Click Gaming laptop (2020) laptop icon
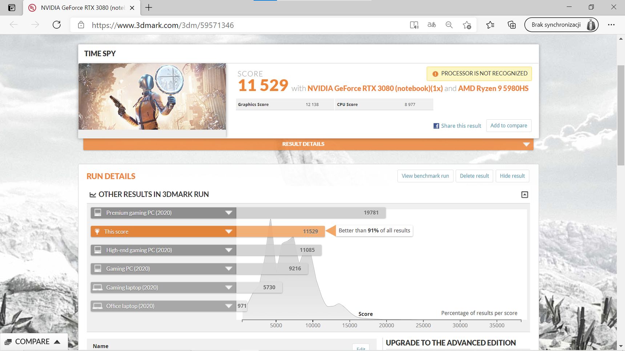The width and height of the screenshot is (625, 351). click(x=98, y=287)
